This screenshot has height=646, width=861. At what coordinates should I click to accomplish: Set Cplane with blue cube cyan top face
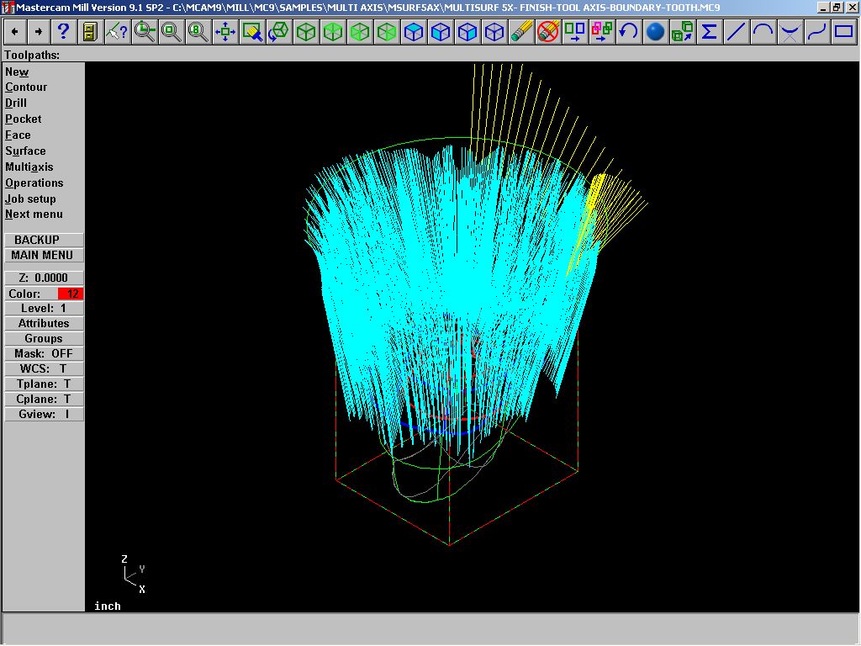[414, 32]
